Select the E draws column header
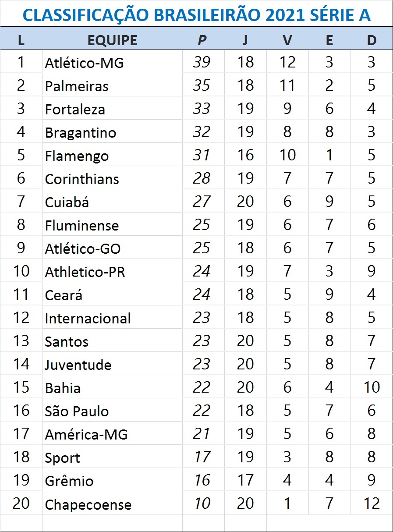393x532 pixels. pyautogui.click(x=329, y=40)
